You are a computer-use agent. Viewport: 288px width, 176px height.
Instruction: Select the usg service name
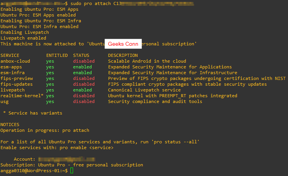point(4,101)
